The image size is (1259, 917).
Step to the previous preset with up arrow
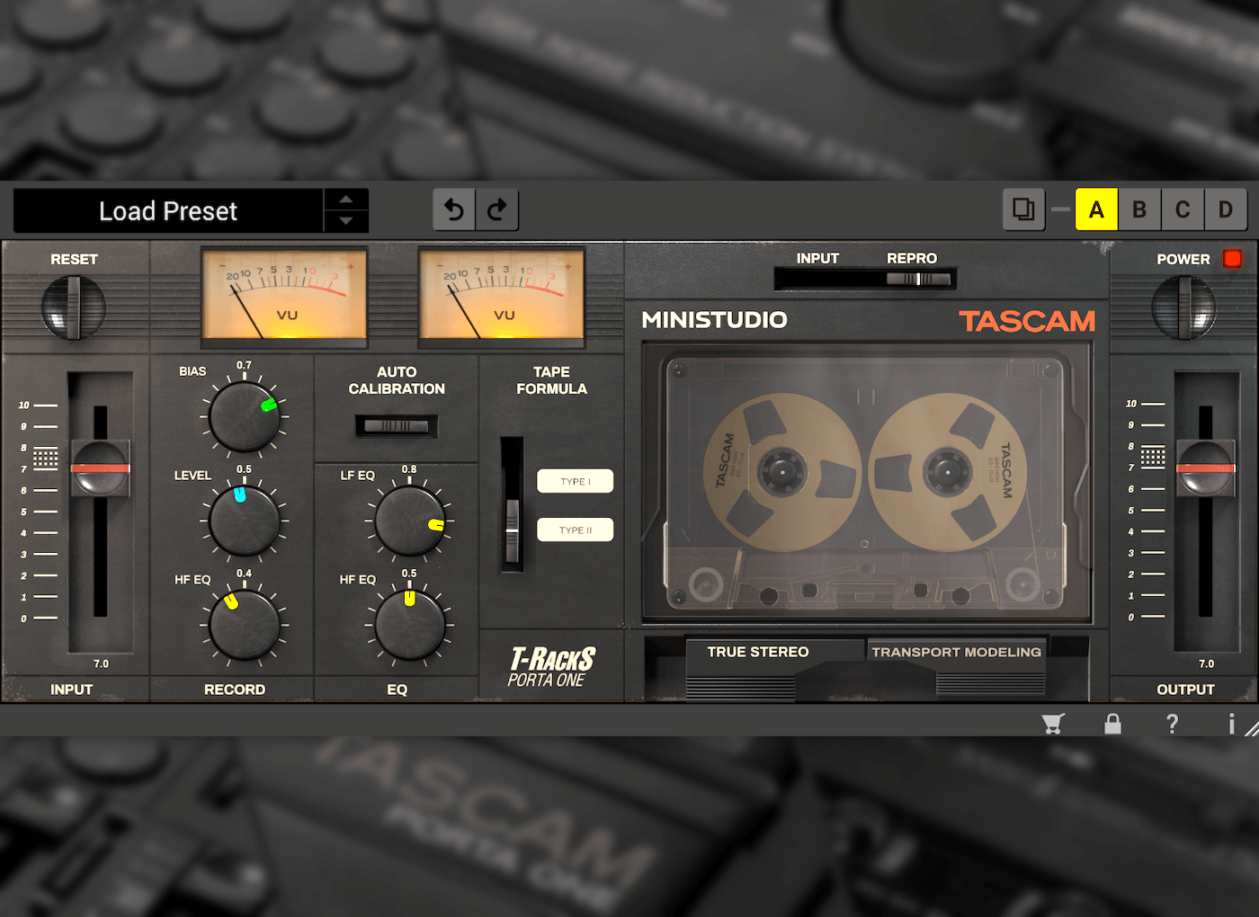[x=346, y=200]
